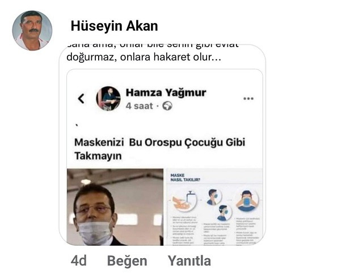Click the '4d' comment timestamp
This screenshot has height=278, width=363.
click(78, 261)
